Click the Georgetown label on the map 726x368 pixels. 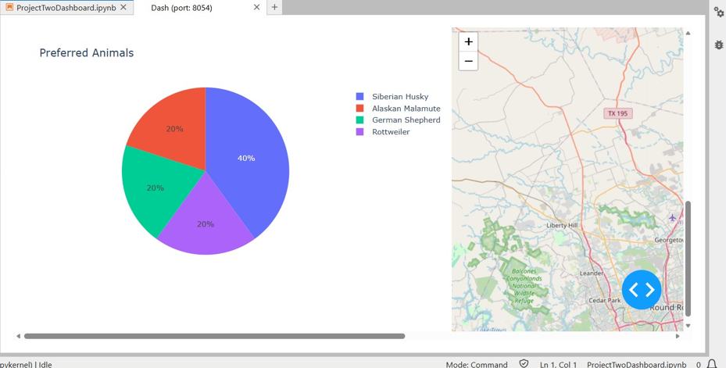pyautogui.click(x=669, y=240)
